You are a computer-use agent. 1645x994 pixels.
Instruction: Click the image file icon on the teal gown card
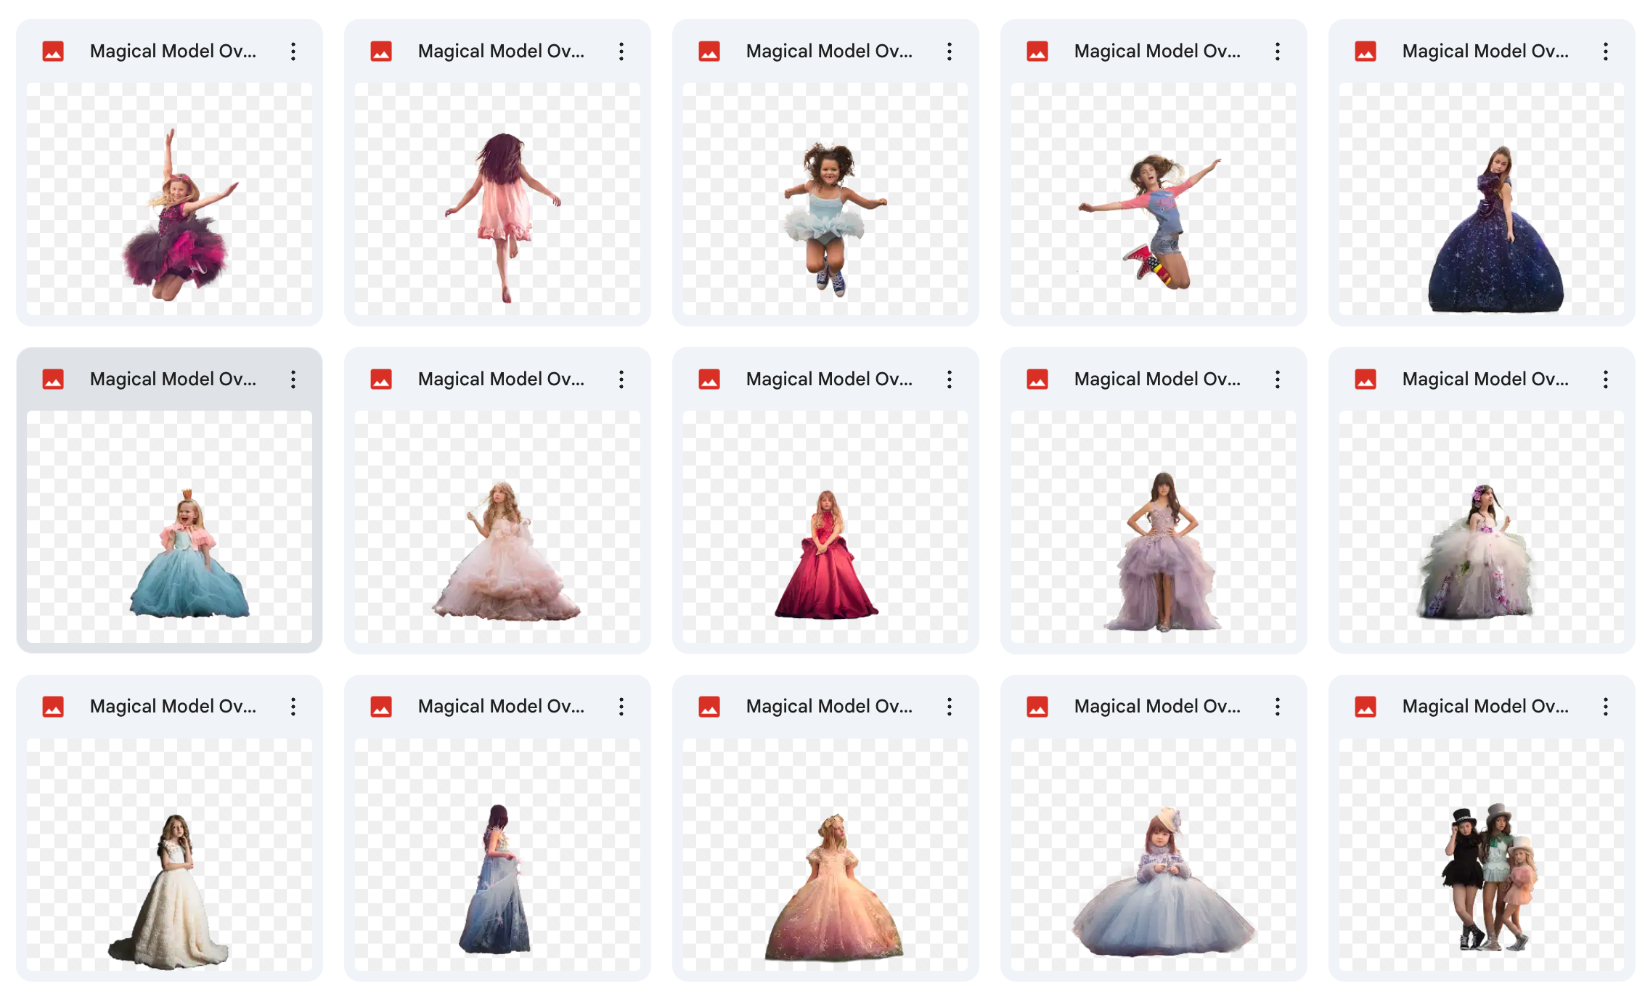pyautogui.click(x=53, y=379)
